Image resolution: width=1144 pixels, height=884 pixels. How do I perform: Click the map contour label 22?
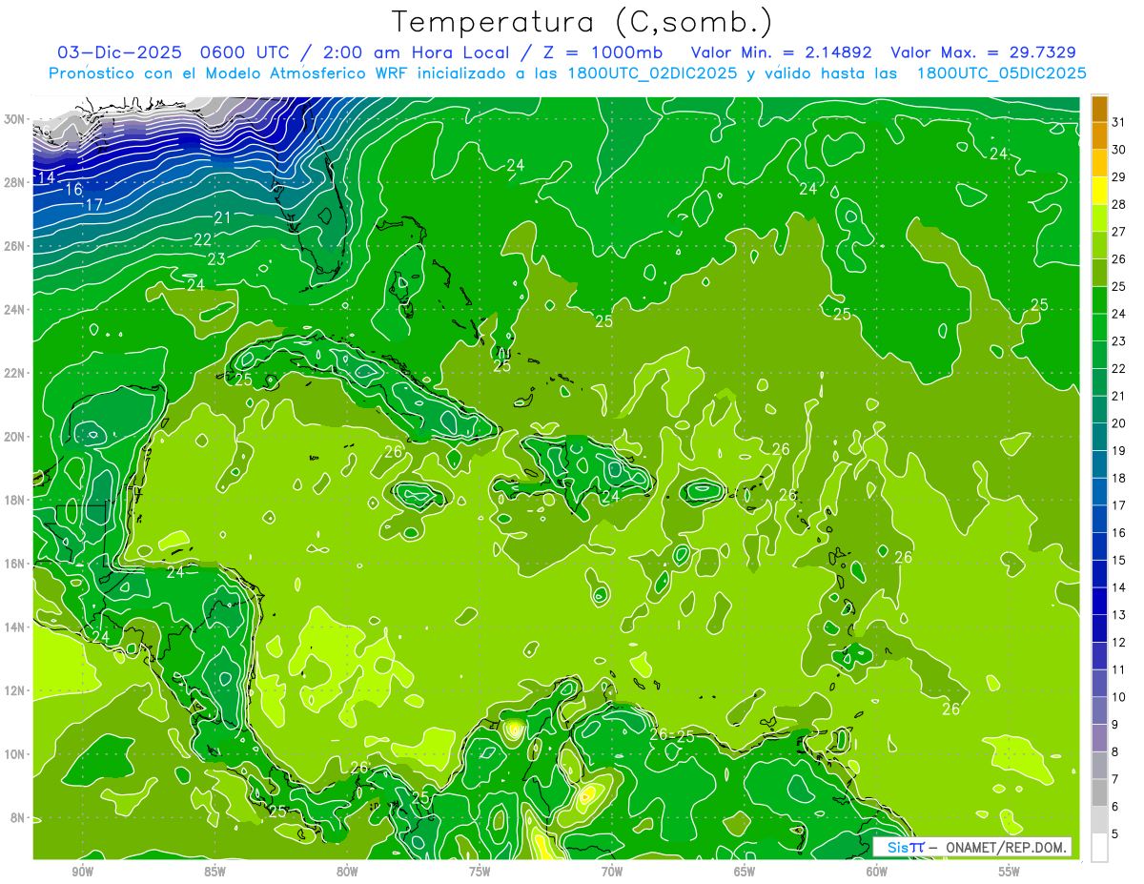tap(202, 239)
